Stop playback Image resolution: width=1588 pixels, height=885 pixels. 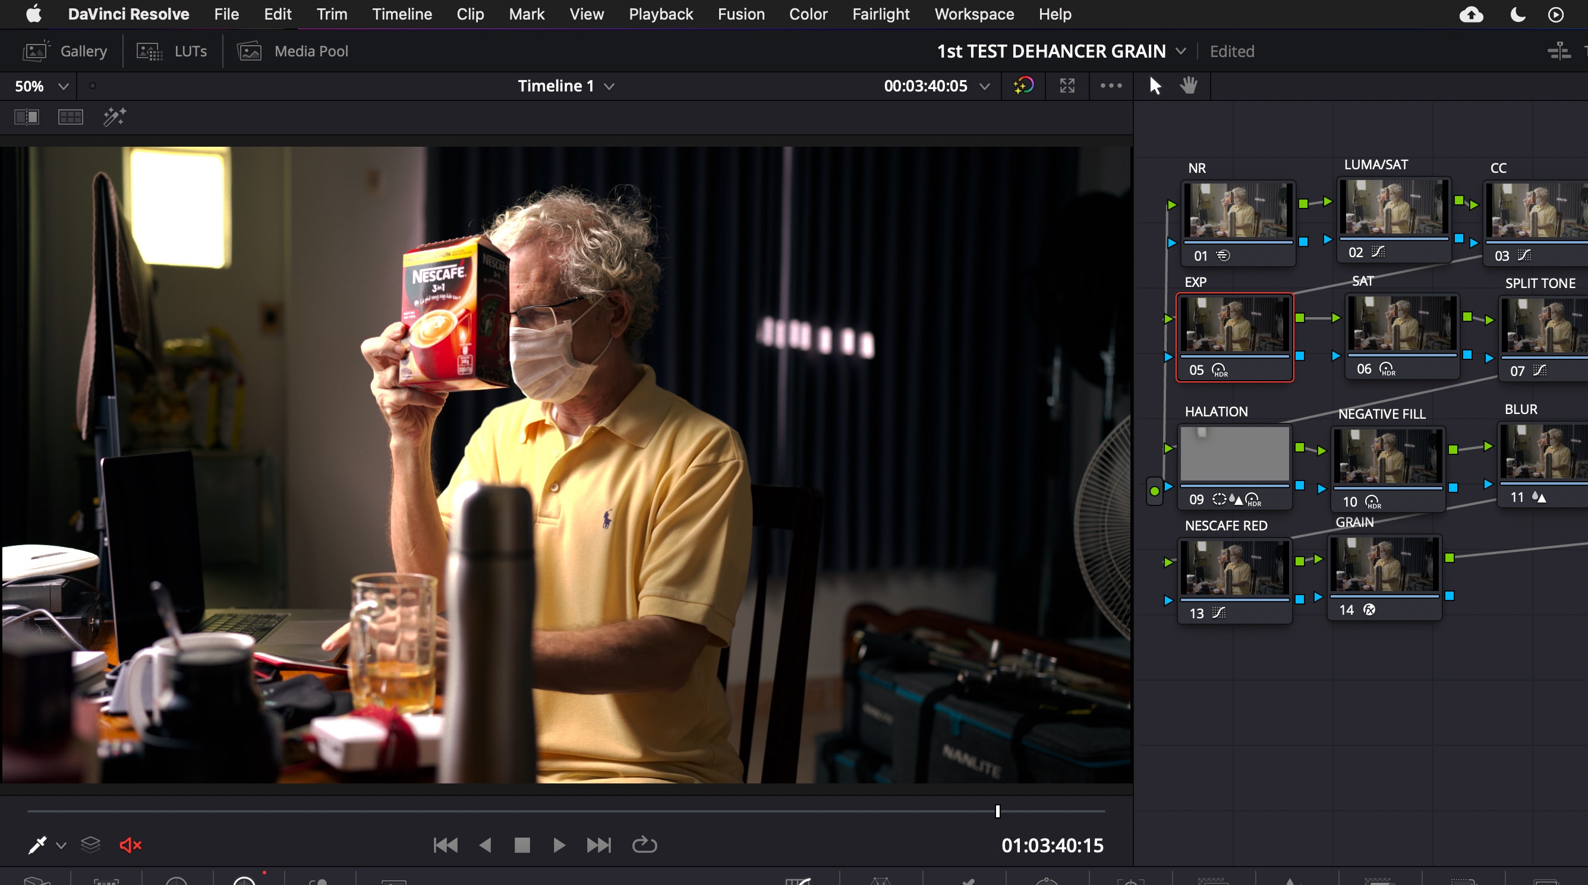[x=522, y=845]
